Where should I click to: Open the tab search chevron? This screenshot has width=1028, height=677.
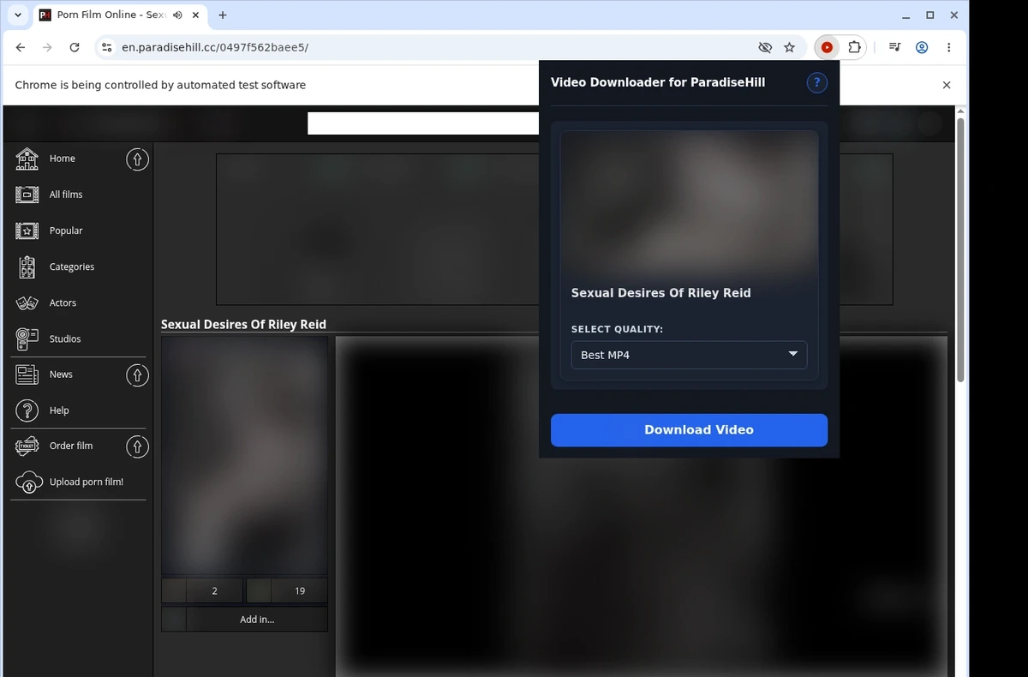coord(18,15)
